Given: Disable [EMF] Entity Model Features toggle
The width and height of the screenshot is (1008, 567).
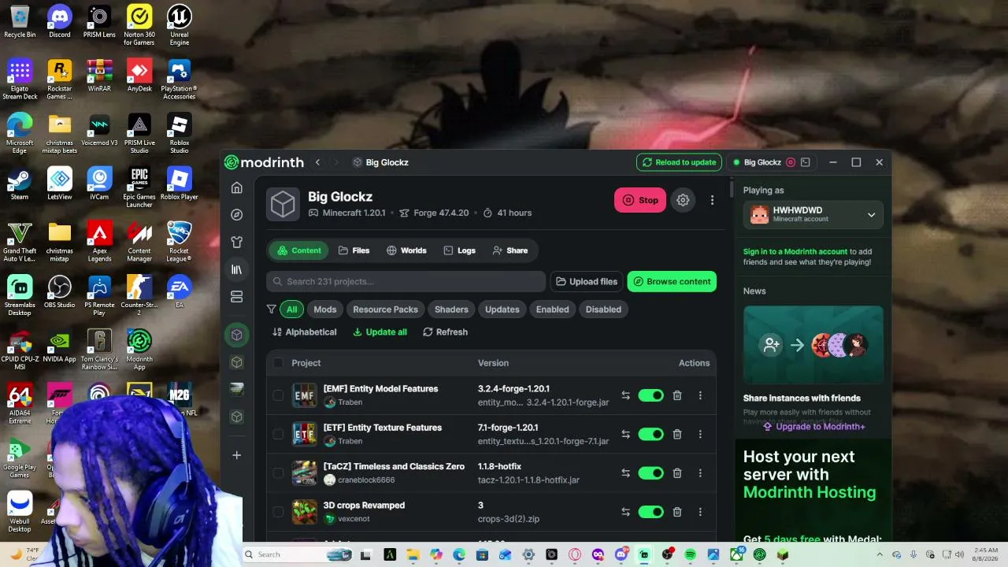Looking at the screenshot, I should pos(651,395).
